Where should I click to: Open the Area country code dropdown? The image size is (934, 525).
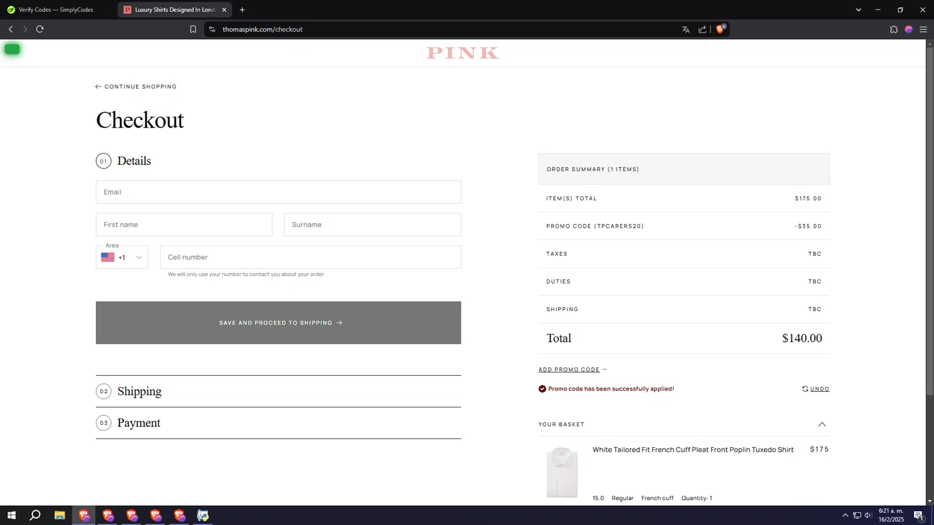tap(122, 258)
